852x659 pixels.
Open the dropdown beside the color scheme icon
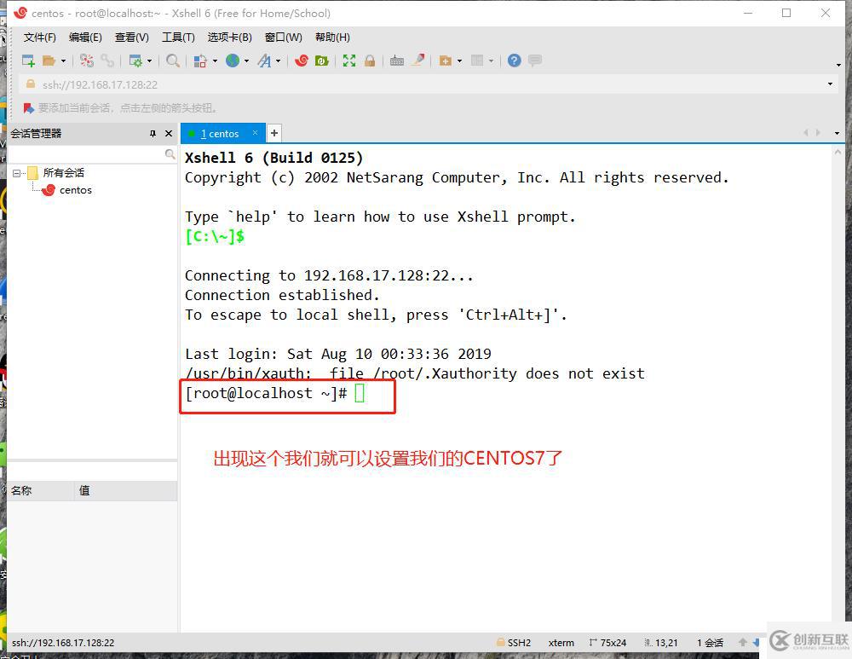(x=215, y=61)
